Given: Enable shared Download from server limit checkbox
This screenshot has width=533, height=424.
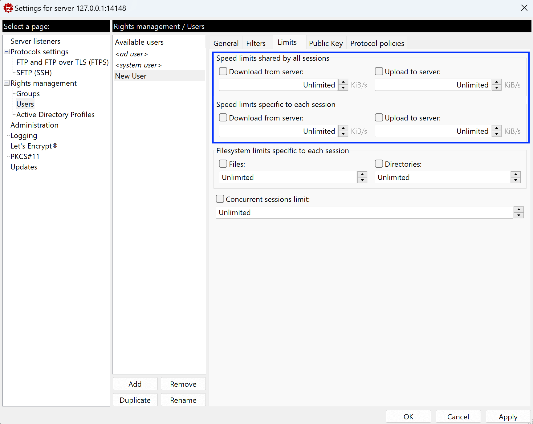Looking at the screenshot, I should point(223,71).
